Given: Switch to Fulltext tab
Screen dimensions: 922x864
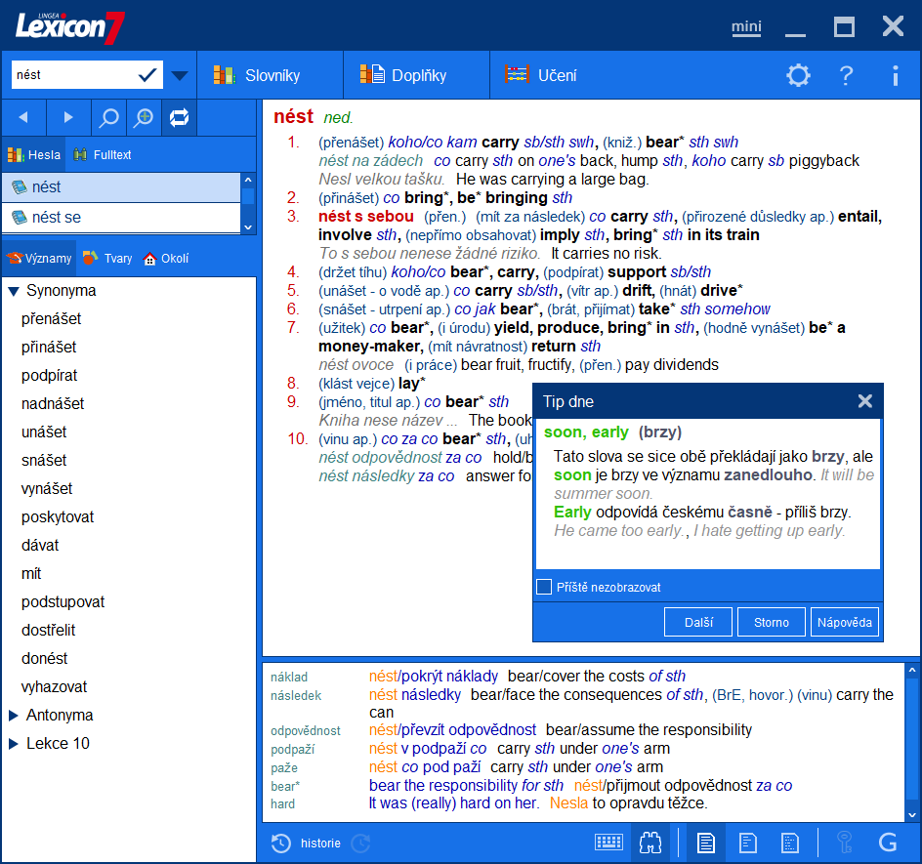Looking at the screenshot, I should [102, 154].
